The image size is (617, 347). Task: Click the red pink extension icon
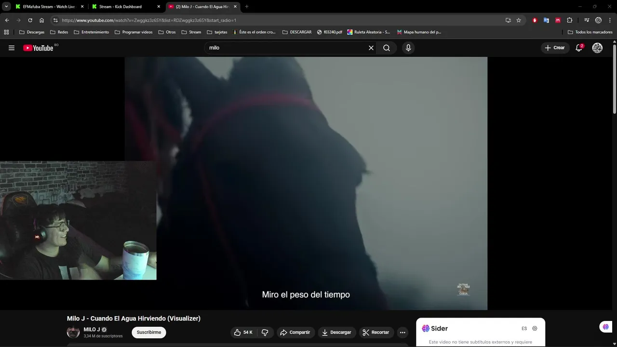point(558,20)
